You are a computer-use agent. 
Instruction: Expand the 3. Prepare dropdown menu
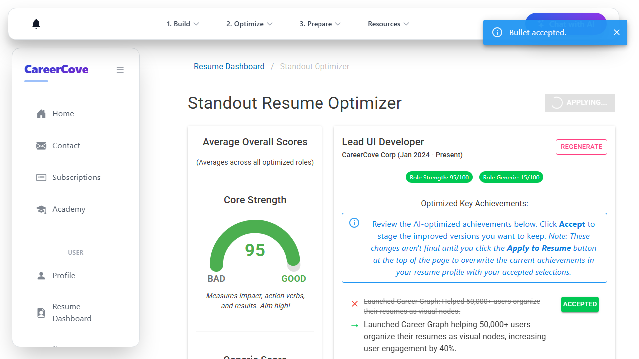[320, 24]
